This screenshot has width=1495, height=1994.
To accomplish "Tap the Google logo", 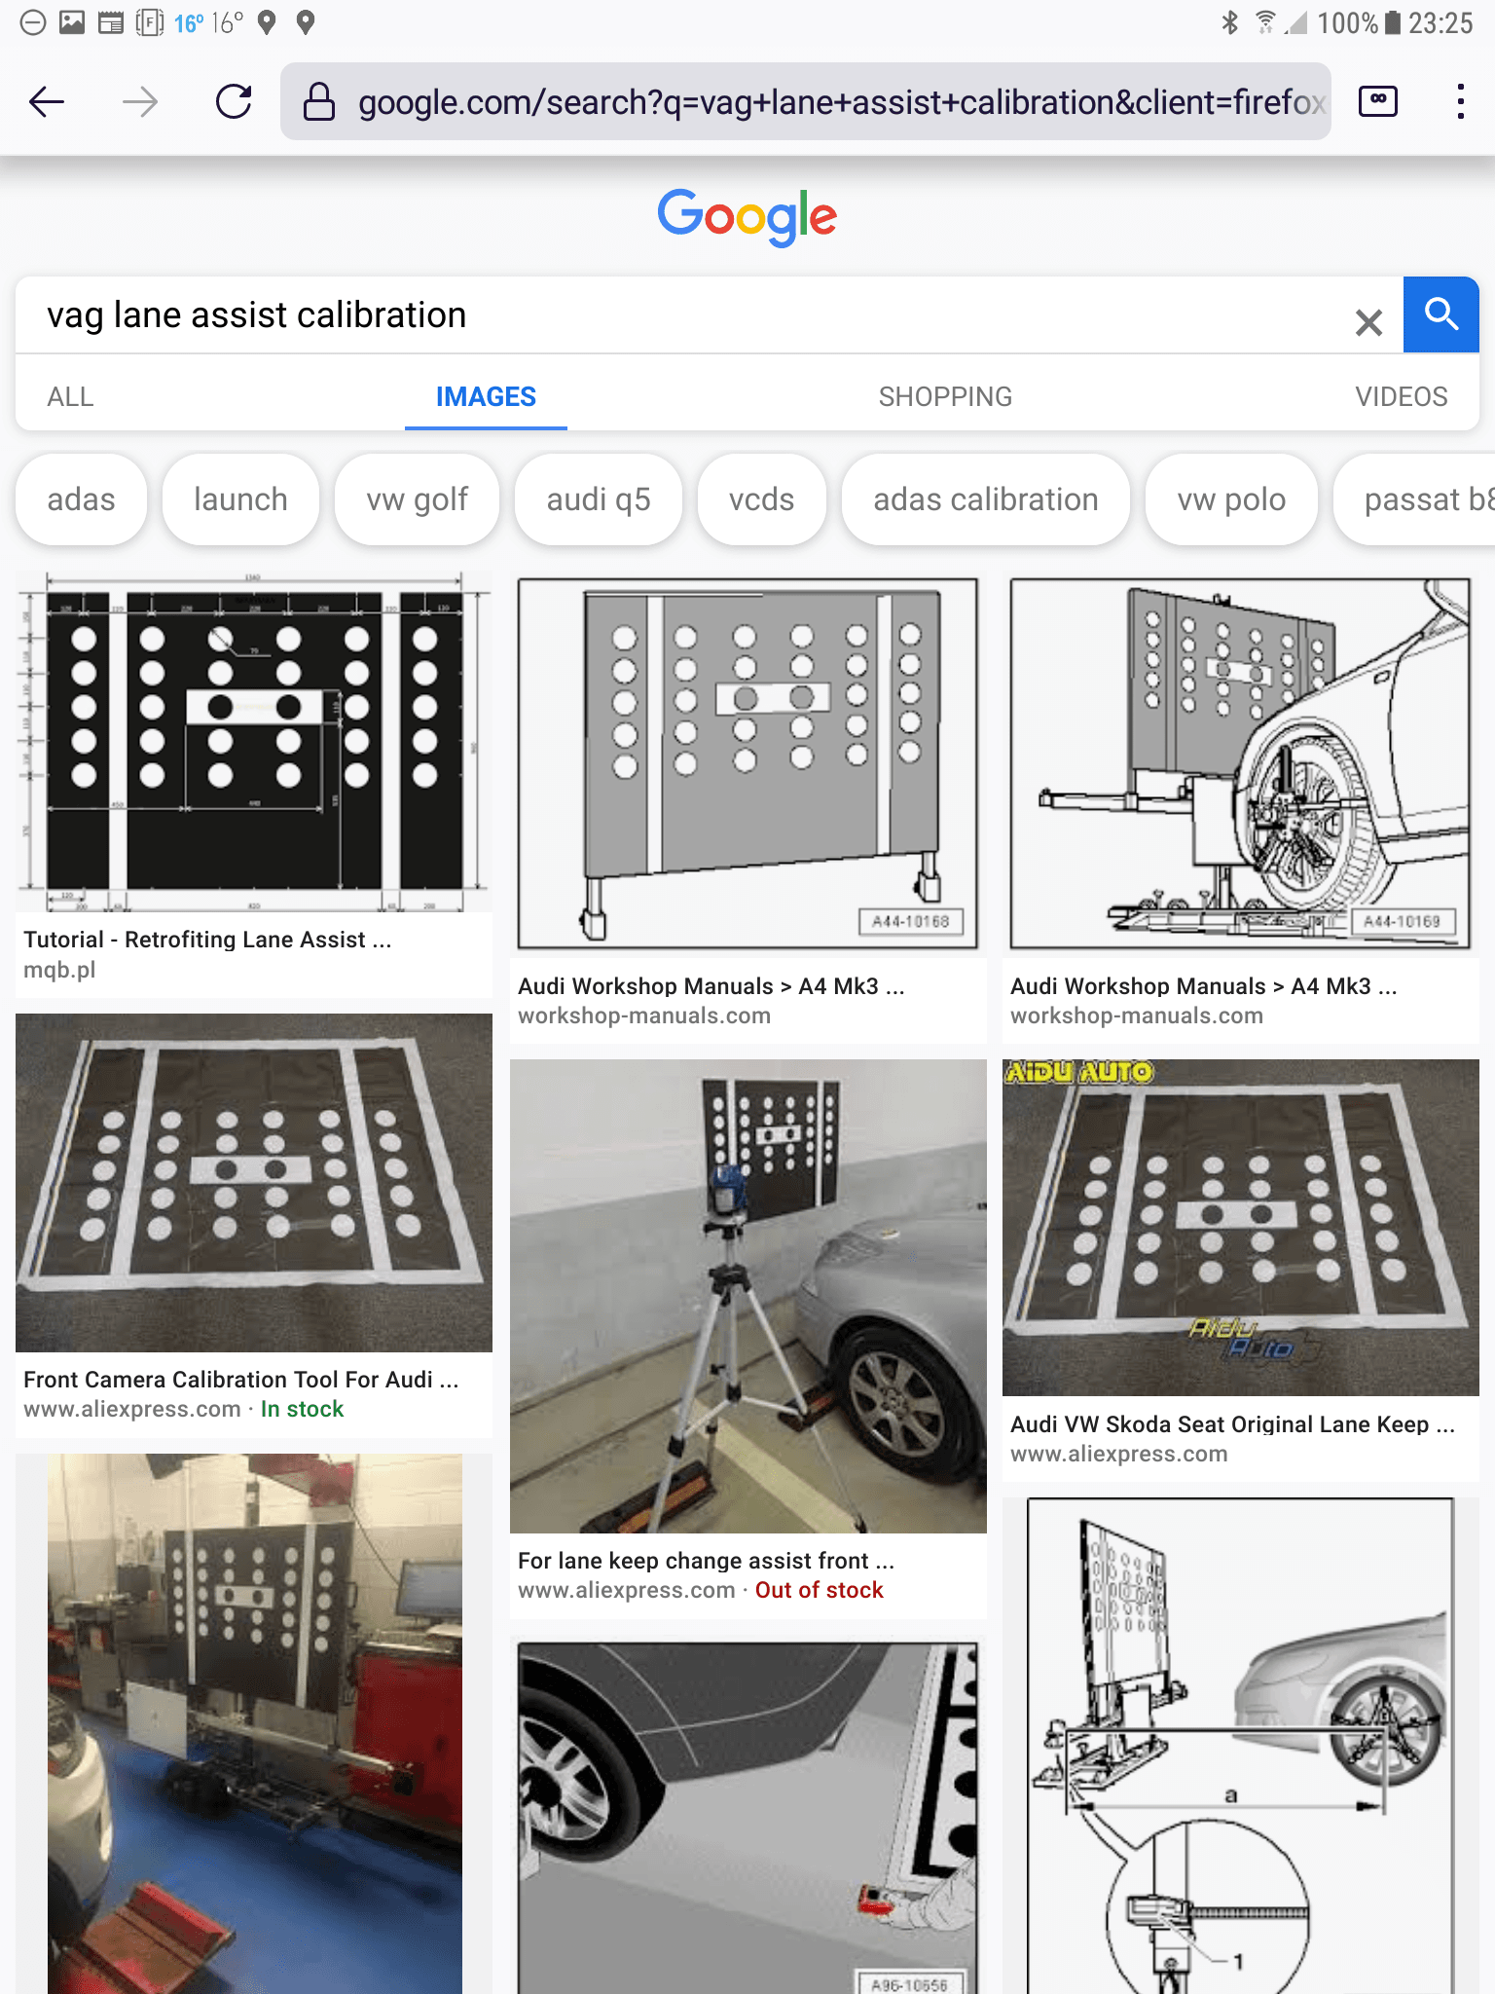I will point(747,217).
